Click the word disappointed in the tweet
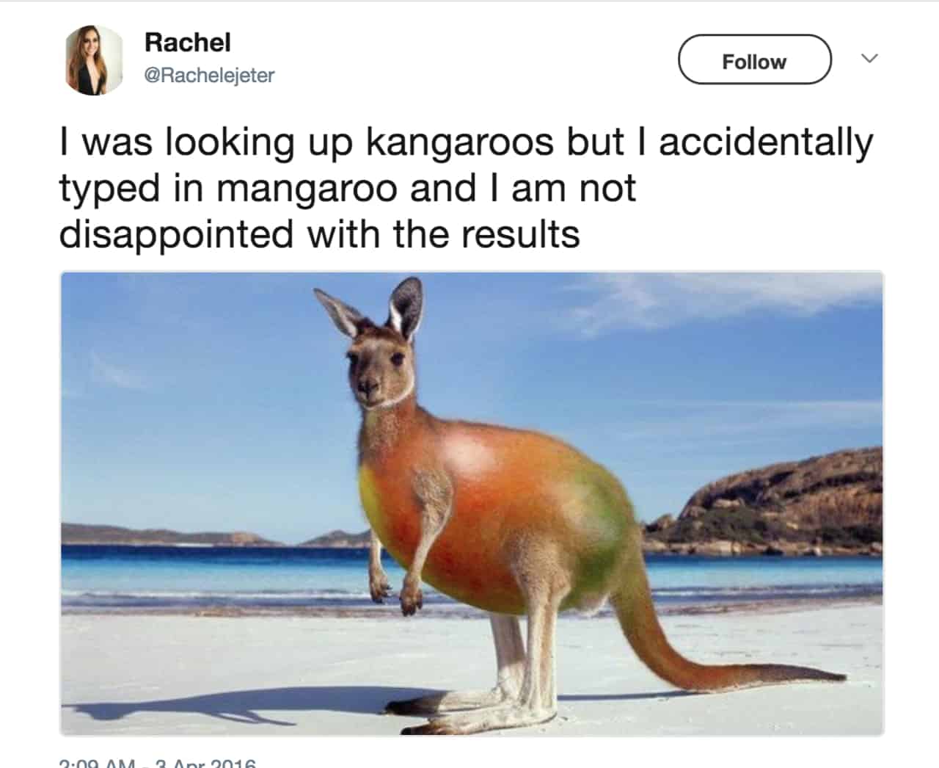 click(x=176, y=235)
